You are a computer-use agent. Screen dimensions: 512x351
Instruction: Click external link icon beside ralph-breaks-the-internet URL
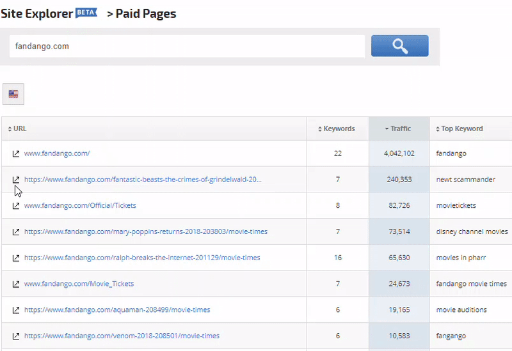pos(16,258)
